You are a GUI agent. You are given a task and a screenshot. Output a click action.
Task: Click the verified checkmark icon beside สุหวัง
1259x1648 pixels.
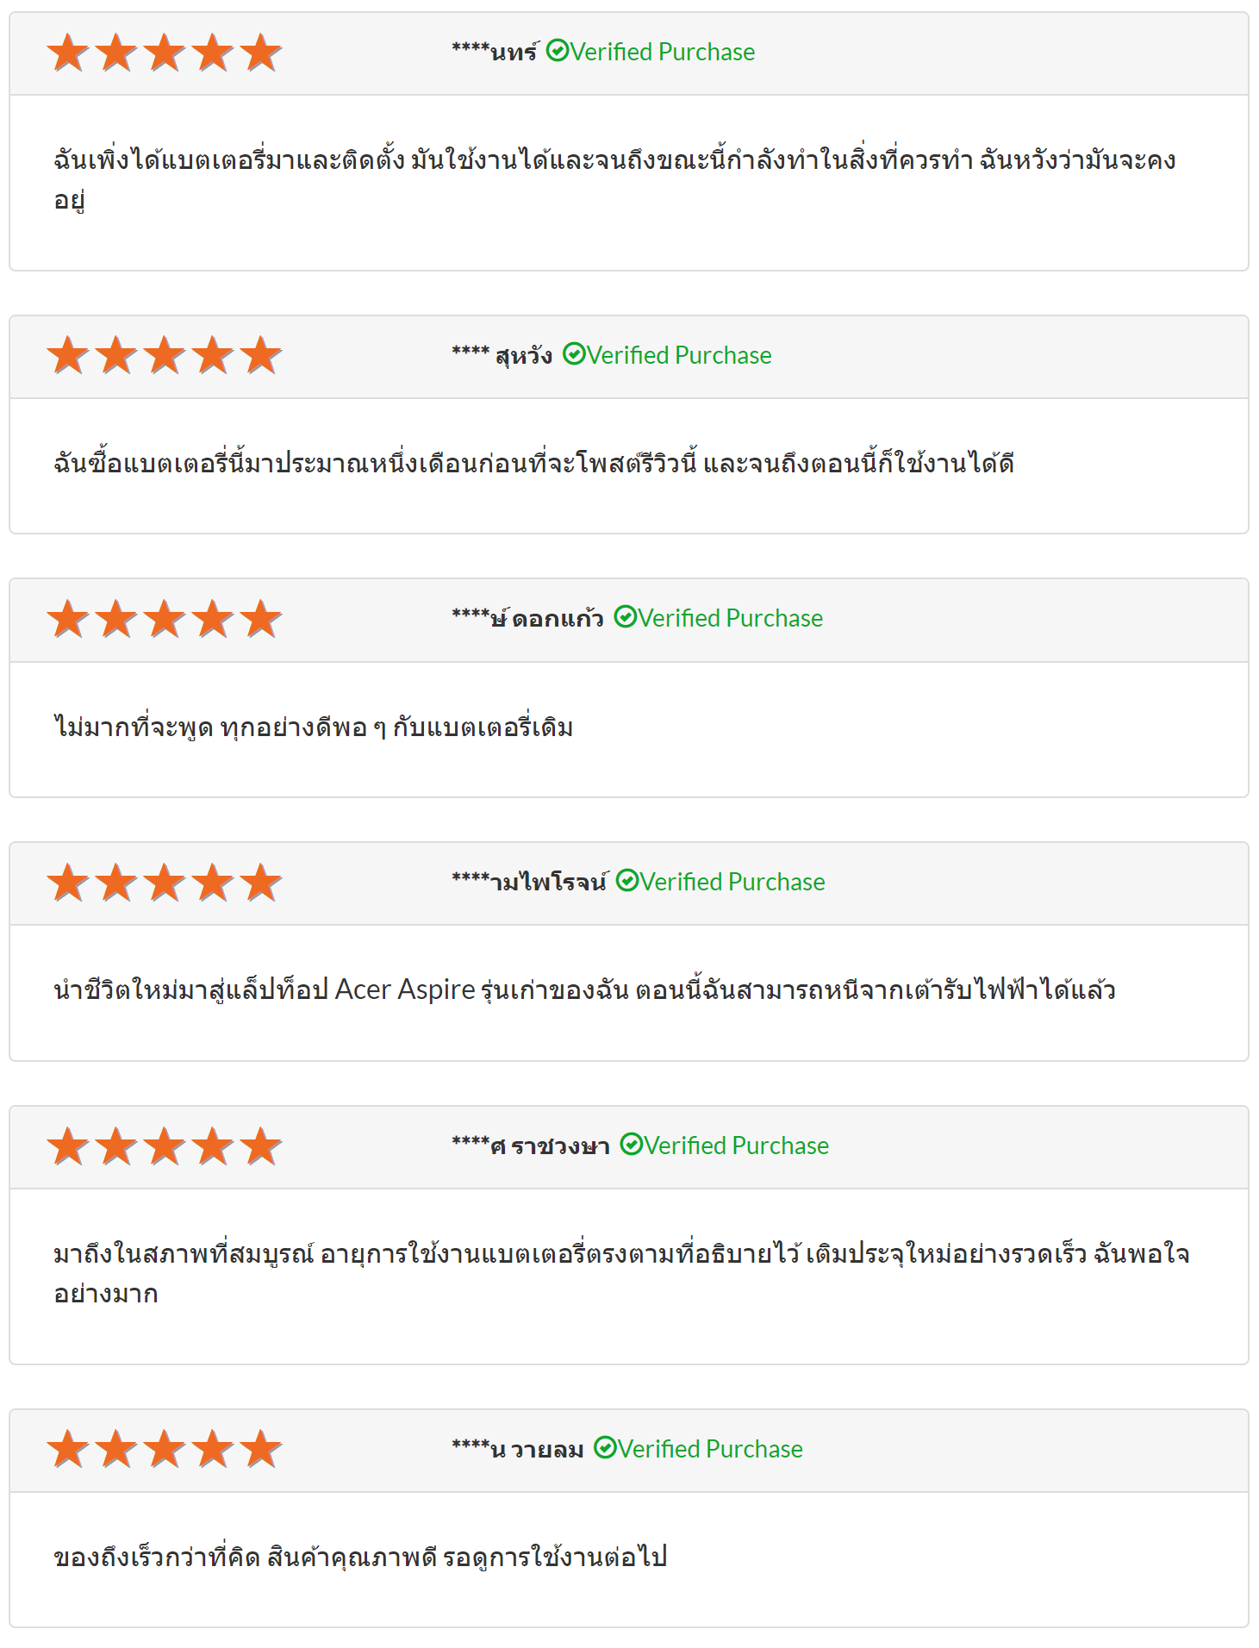574,354
